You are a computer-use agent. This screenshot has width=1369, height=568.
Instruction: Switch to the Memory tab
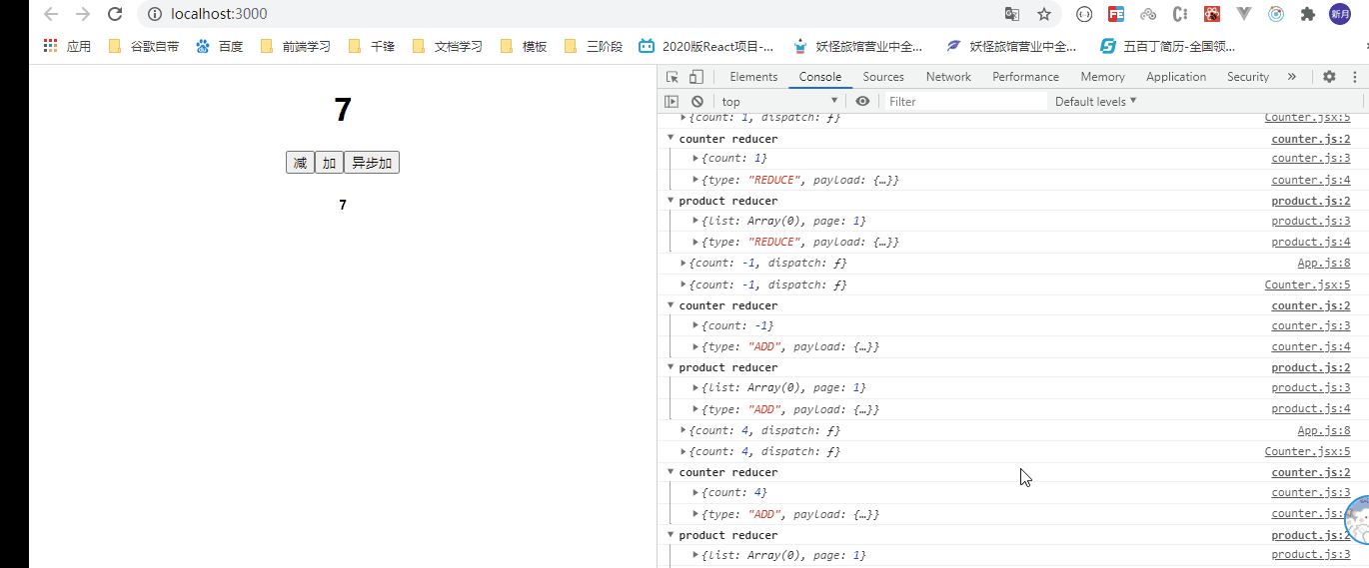pos(1102,77)
